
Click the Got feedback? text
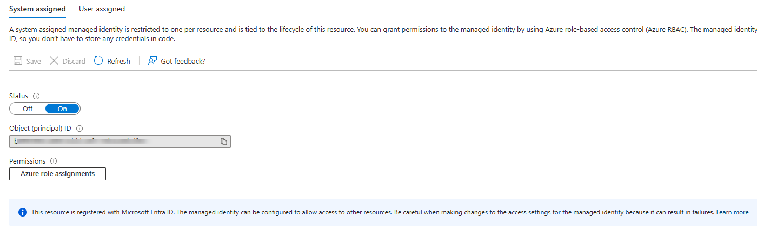point(183,62)
